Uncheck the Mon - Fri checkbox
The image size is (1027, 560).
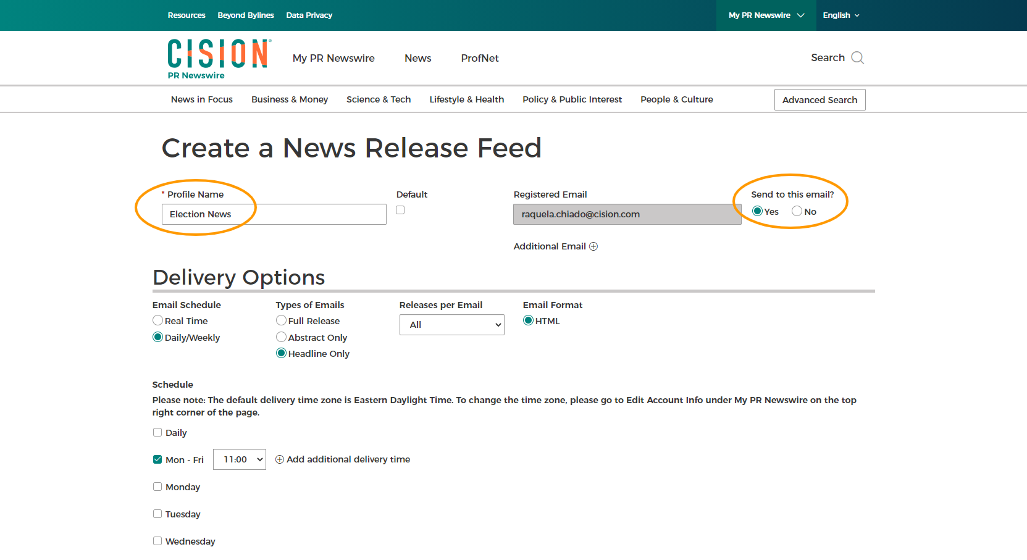coord(157,459)
